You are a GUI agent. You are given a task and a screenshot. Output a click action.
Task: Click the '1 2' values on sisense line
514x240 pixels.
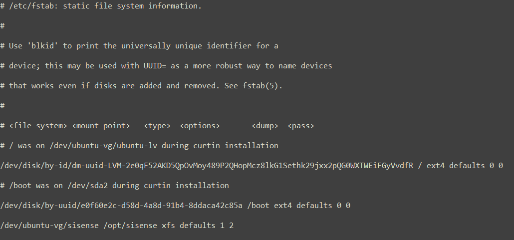(227, 226)
